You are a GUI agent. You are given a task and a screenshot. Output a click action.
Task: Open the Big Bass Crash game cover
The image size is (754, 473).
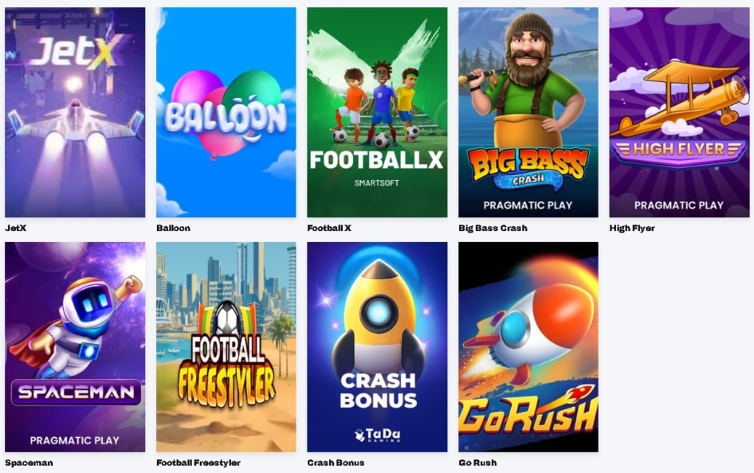pyautogui.click(x=528, y=112)
